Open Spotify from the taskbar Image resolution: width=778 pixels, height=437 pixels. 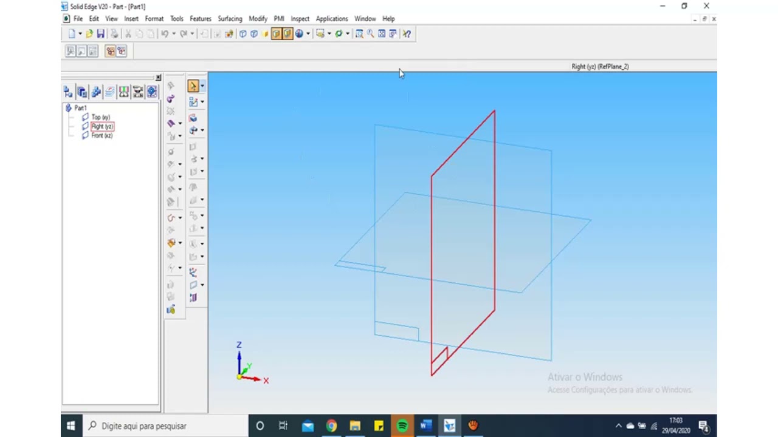tap(402, 426)
